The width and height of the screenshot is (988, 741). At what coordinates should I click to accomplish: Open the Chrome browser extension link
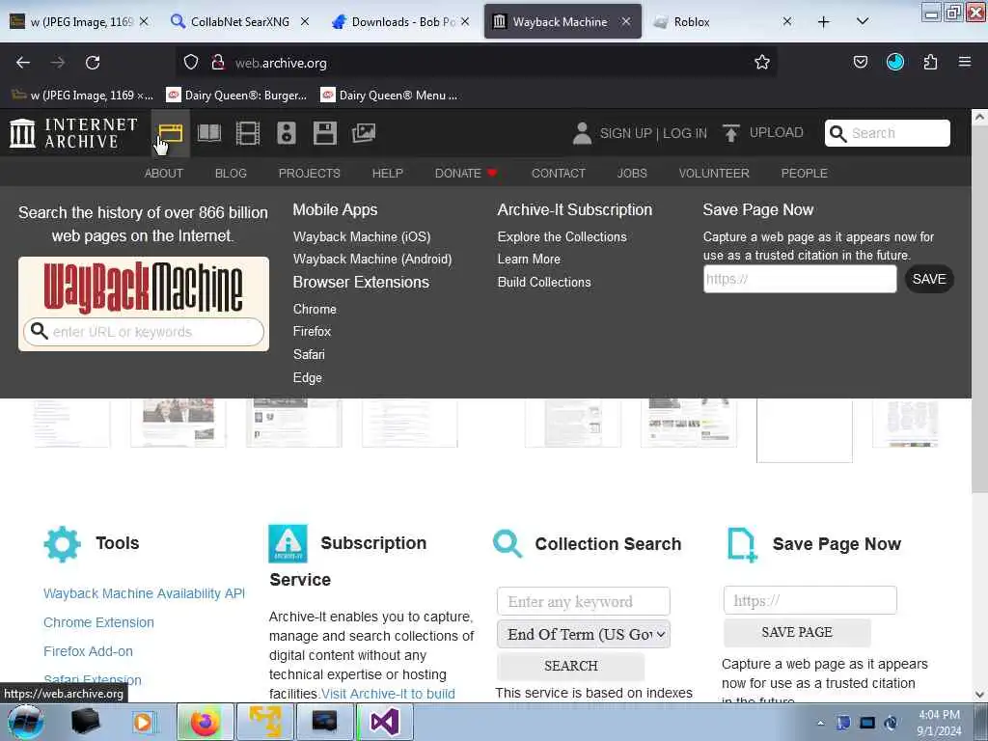pos(315,310)
